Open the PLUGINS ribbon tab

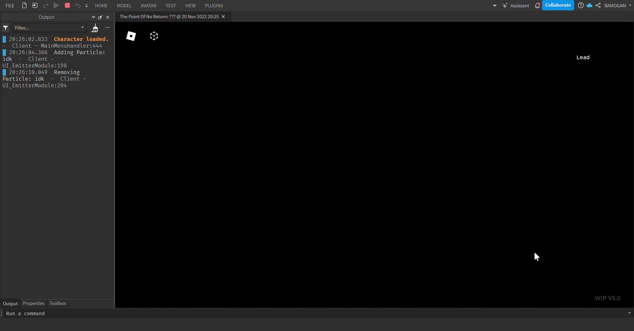[214, 6]
